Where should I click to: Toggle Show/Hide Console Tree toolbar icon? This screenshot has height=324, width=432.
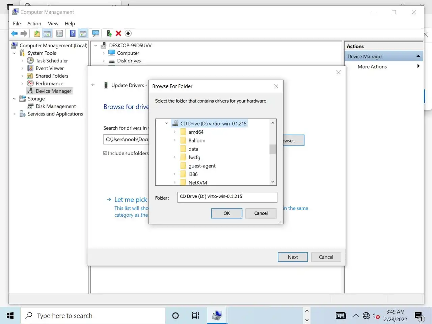click(47, 33)
